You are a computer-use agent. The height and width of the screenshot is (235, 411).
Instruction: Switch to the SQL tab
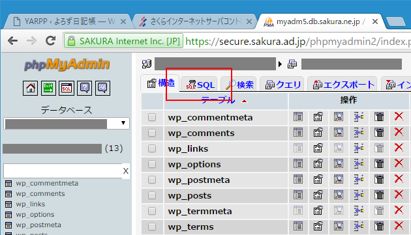tap(199, 84)
